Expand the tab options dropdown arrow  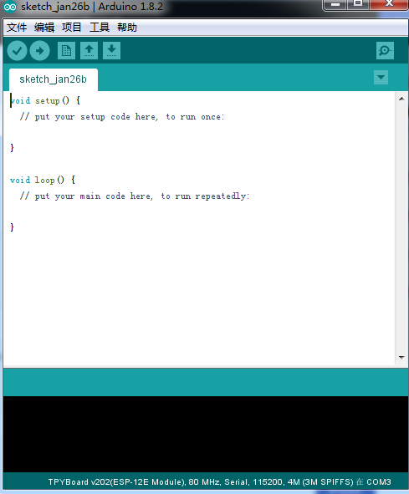pos(381,78)
